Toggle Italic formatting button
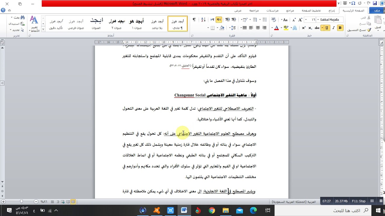The height and width of the screenshot is (216, 385). 333,28
